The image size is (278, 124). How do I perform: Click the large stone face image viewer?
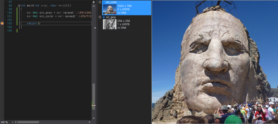tap(215, 62)
